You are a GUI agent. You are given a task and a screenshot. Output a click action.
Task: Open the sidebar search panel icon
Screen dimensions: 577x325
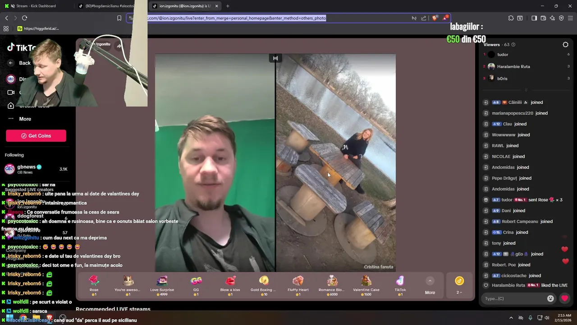tap(520, 18)
